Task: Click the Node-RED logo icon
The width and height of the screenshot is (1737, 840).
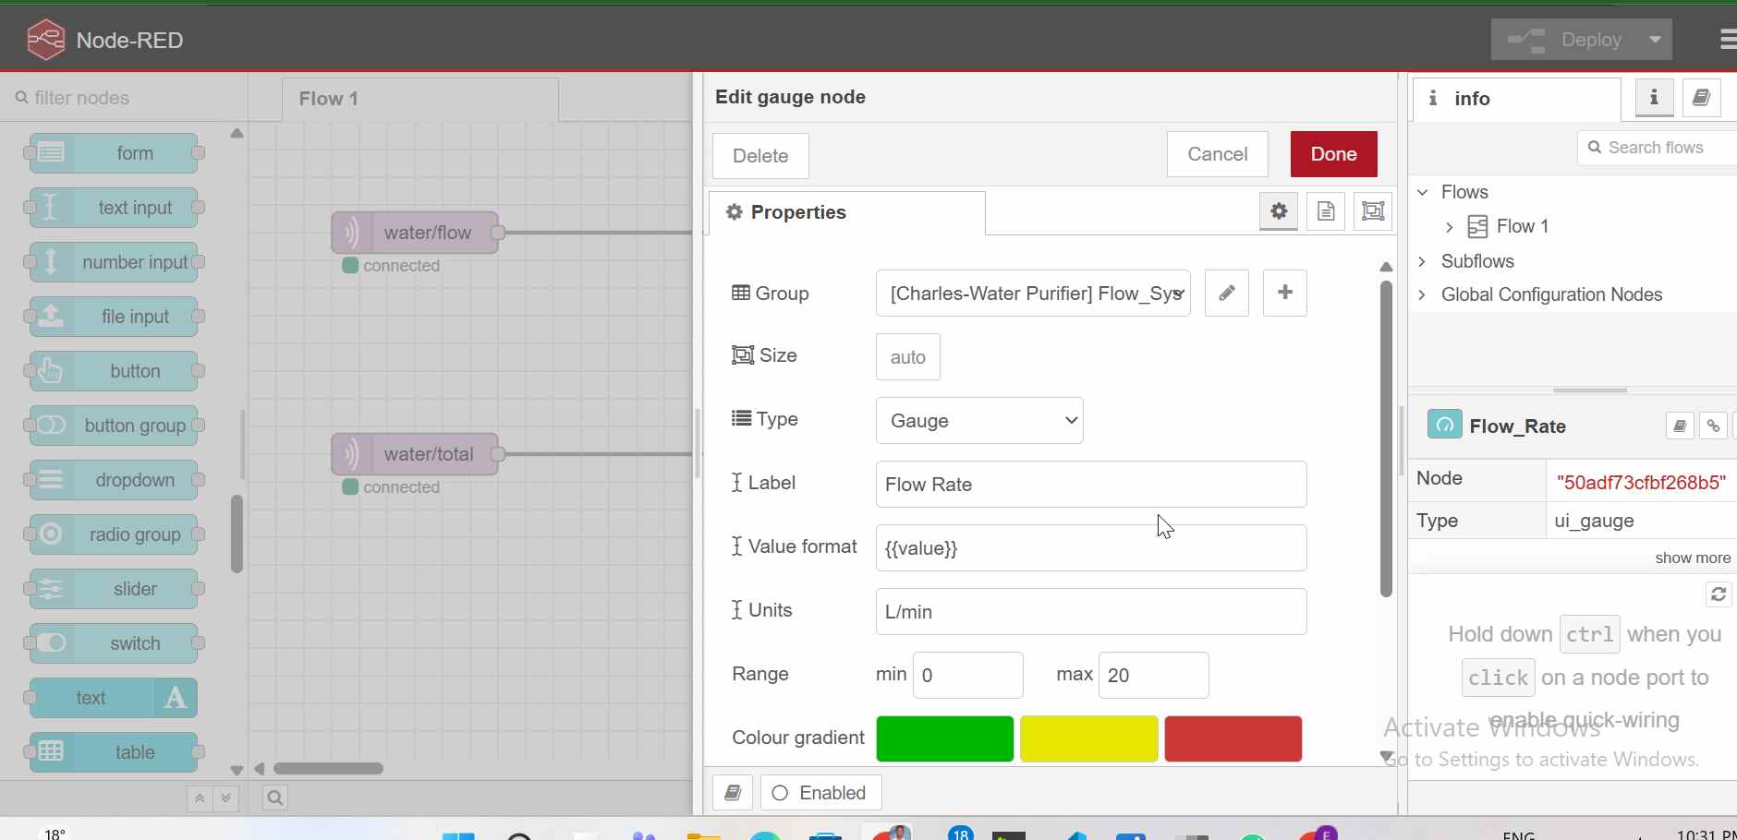Action: pyautogui.click(x=45, y=40)
